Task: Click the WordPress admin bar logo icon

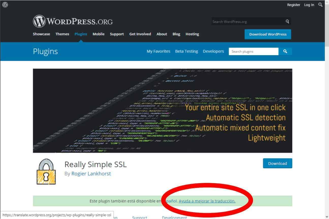Action: tap(5, 5)
